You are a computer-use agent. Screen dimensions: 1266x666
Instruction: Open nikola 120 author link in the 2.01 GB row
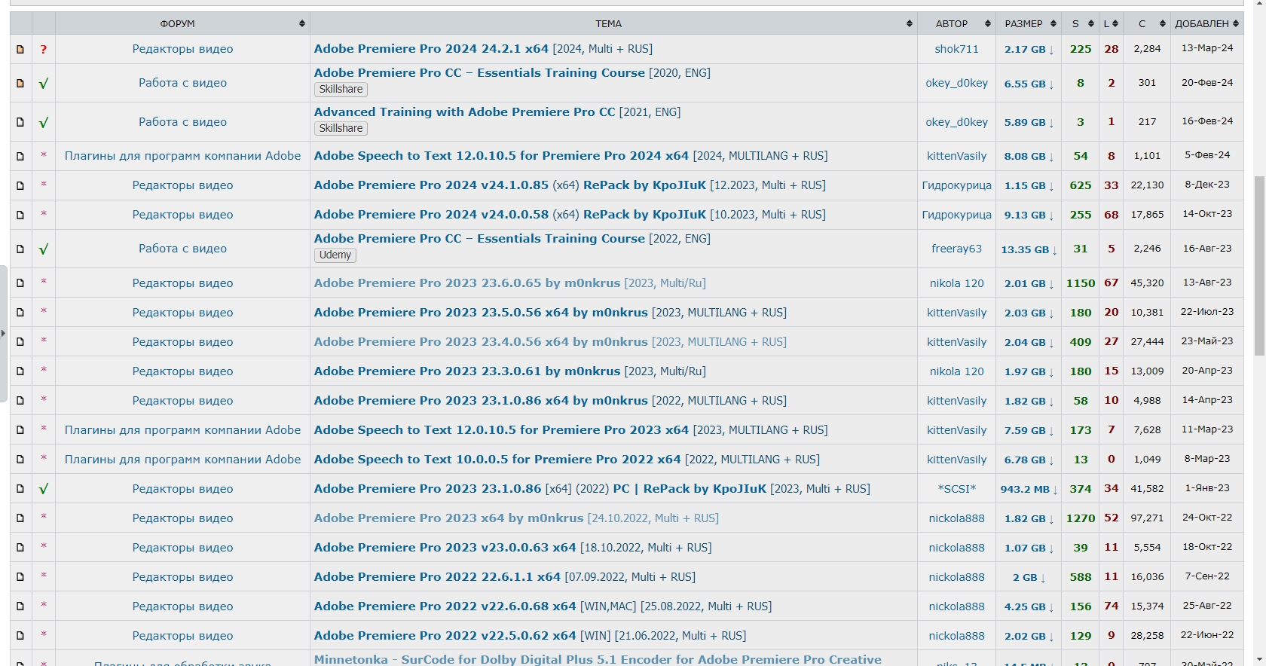coord(956,283)
